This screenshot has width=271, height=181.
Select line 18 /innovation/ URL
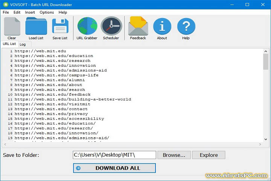pos(56,133)
